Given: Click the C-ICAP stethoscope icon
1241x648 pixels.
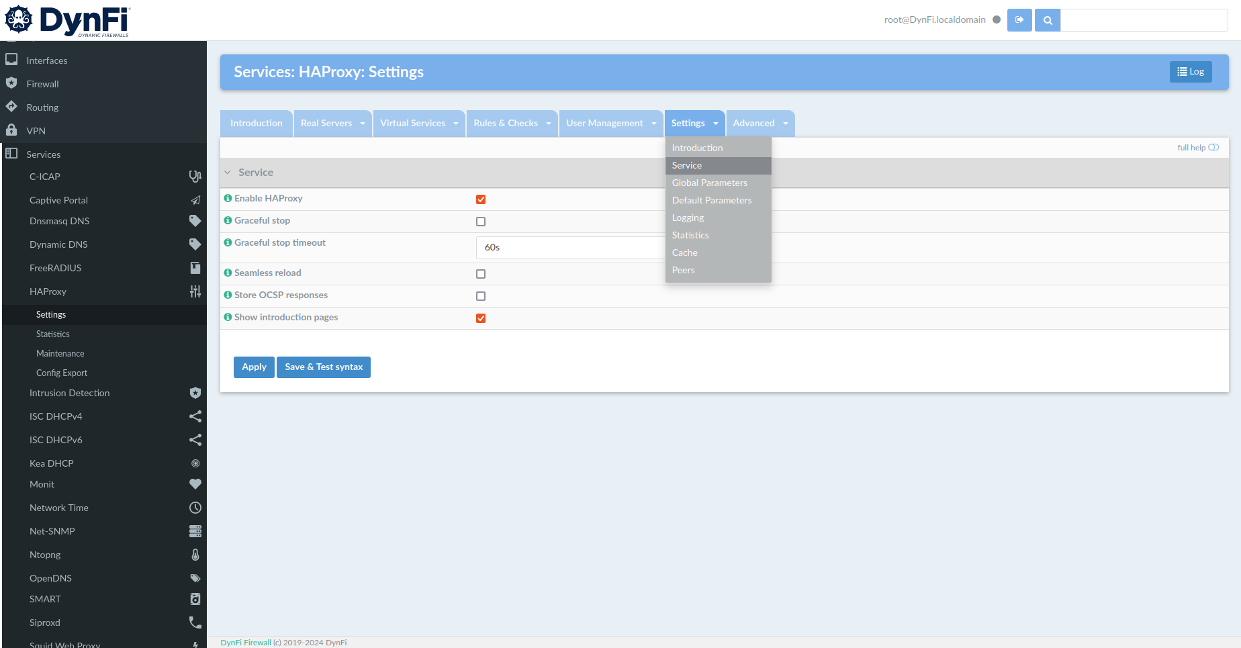Looking at the screenshot, I should click(195, 177).
